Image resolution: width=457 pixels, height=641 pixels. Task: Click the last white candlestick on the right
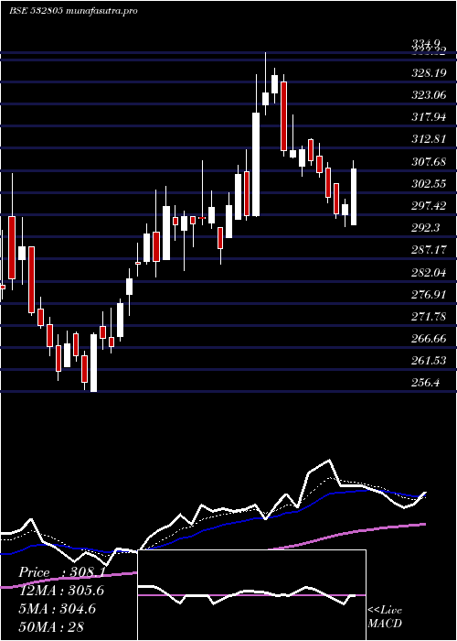point(354,197)
